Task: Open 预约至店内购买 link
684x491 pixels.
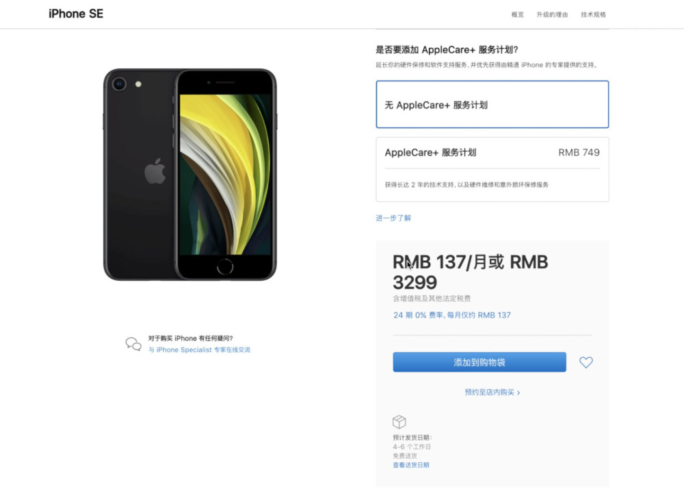Action: click(x=490, y=392)
